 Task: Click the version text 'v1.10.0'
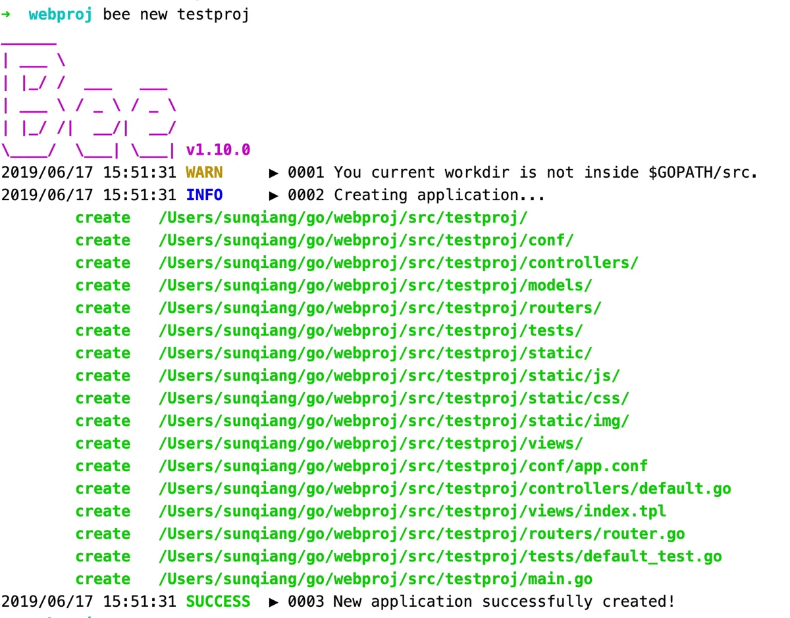pyautogui.click(x=218, y=150)
